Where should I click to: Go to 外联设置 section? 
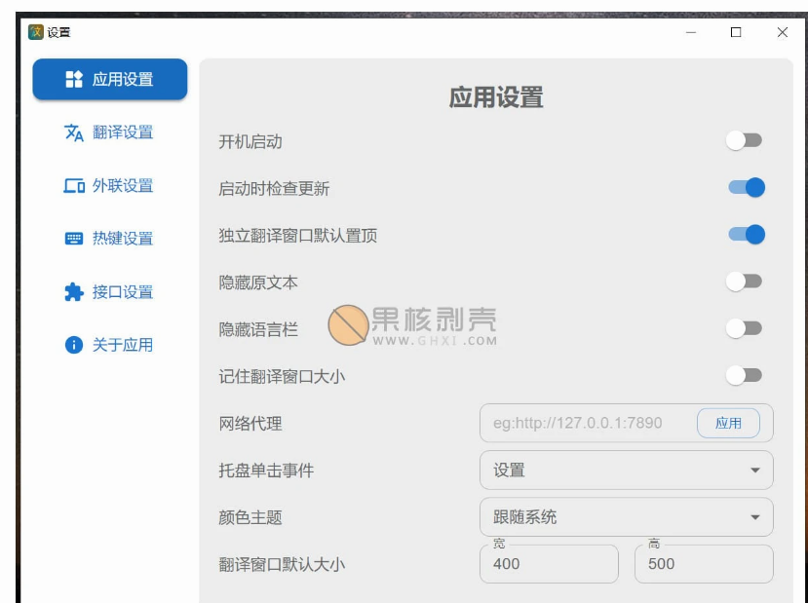pos(109,185)
